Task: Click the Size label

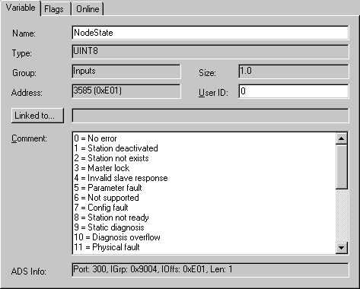Action: (207, 73)
